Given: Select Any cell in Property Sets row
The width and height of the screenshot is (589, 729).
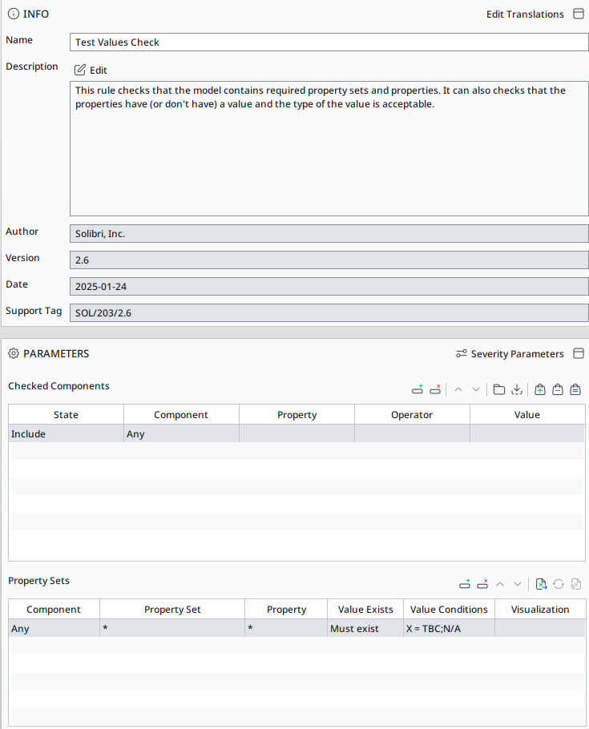Looking at the screenshot, I should (54, 629).
